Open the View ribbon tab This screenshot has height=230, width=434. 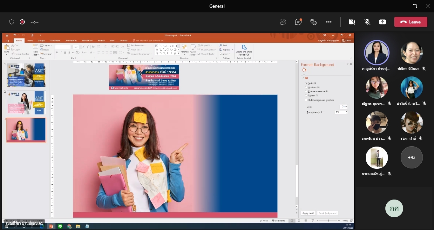tap(112, 41)
